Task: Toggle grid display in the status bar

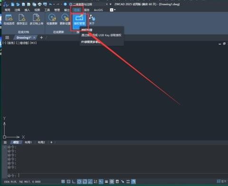Action: point(63,181)
